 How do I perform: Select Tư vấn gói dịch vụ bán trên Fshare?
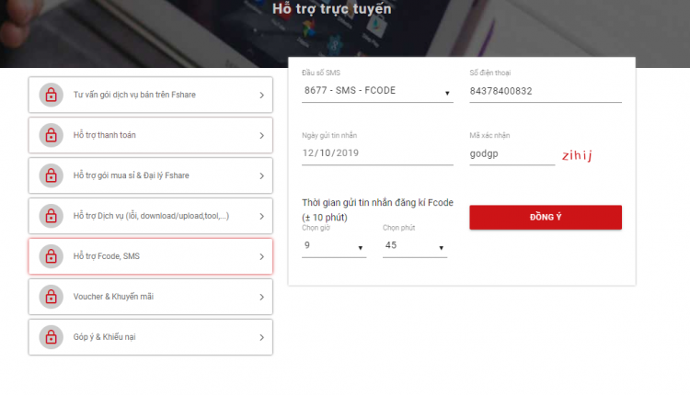click(151, 95)
